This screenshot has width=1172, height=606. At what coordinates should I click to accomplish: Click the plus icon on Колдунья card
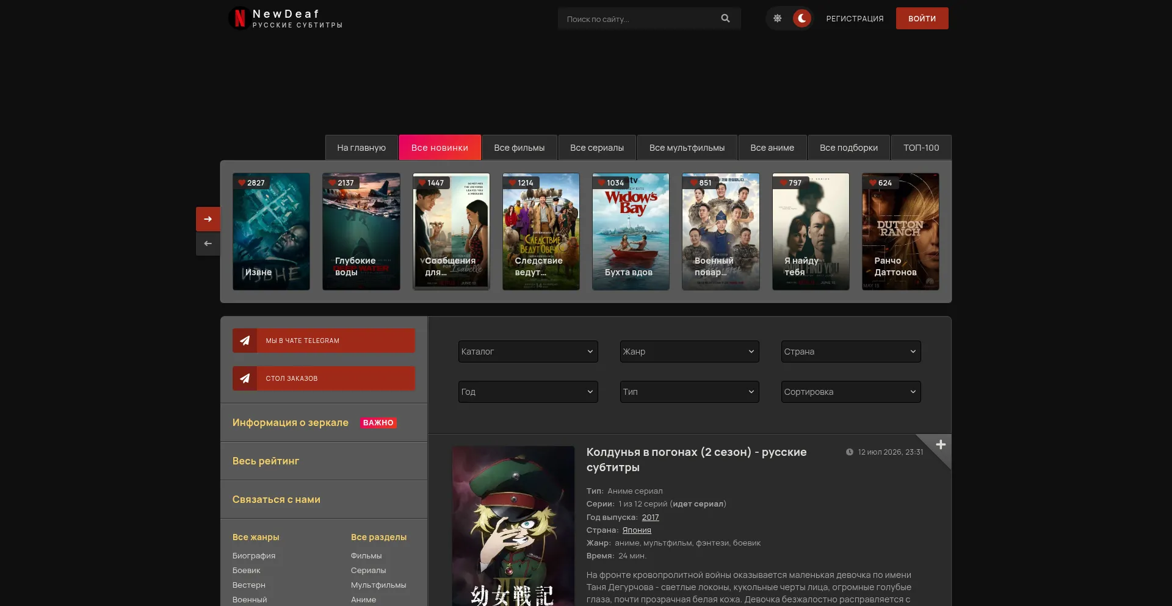(x=941, y=444)
